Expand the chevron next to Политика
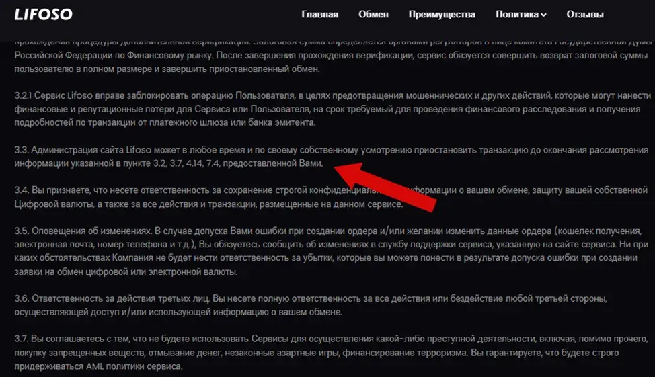The image size is (655, 377). (x=543, y=15)
